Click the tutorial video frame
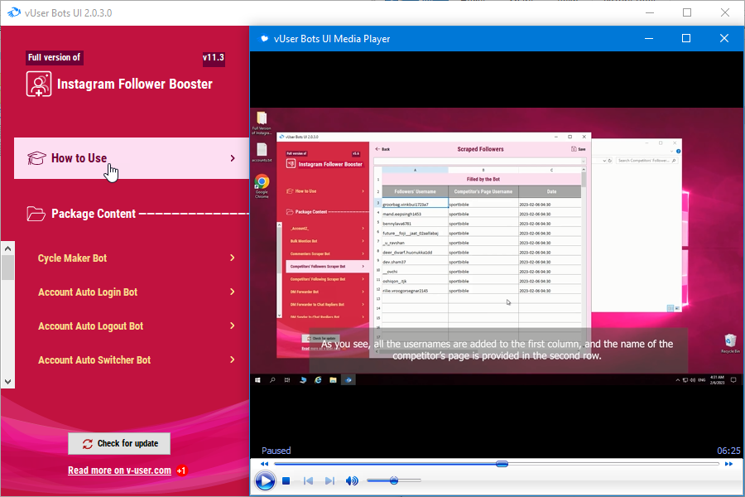Image resolution: width=745 pixels, height=497 pixels. point(497,248)
